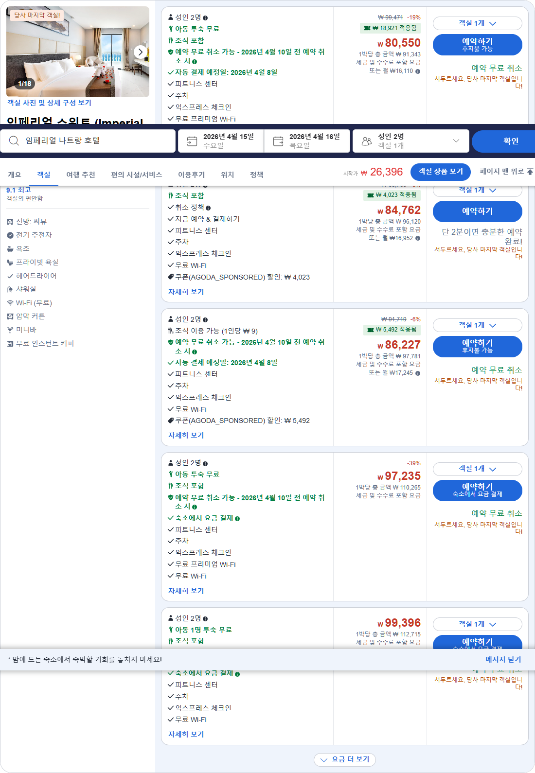Click the 객실 상품 보기 button
The image size is (535, 773).
(441, 172)
